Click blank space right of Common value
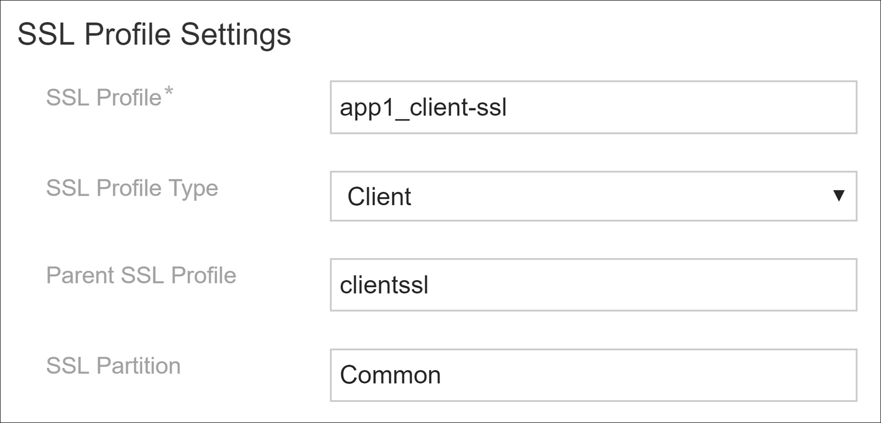This screenshot has width=881, height=423. coord(649,375)
